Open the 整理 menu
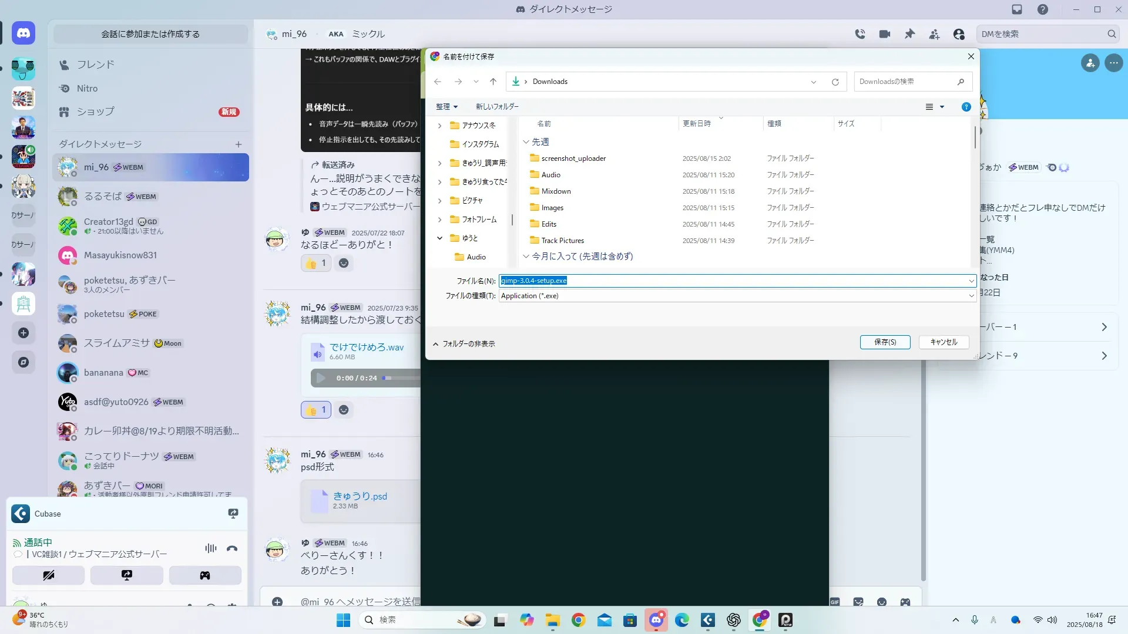 pos(446,107)
